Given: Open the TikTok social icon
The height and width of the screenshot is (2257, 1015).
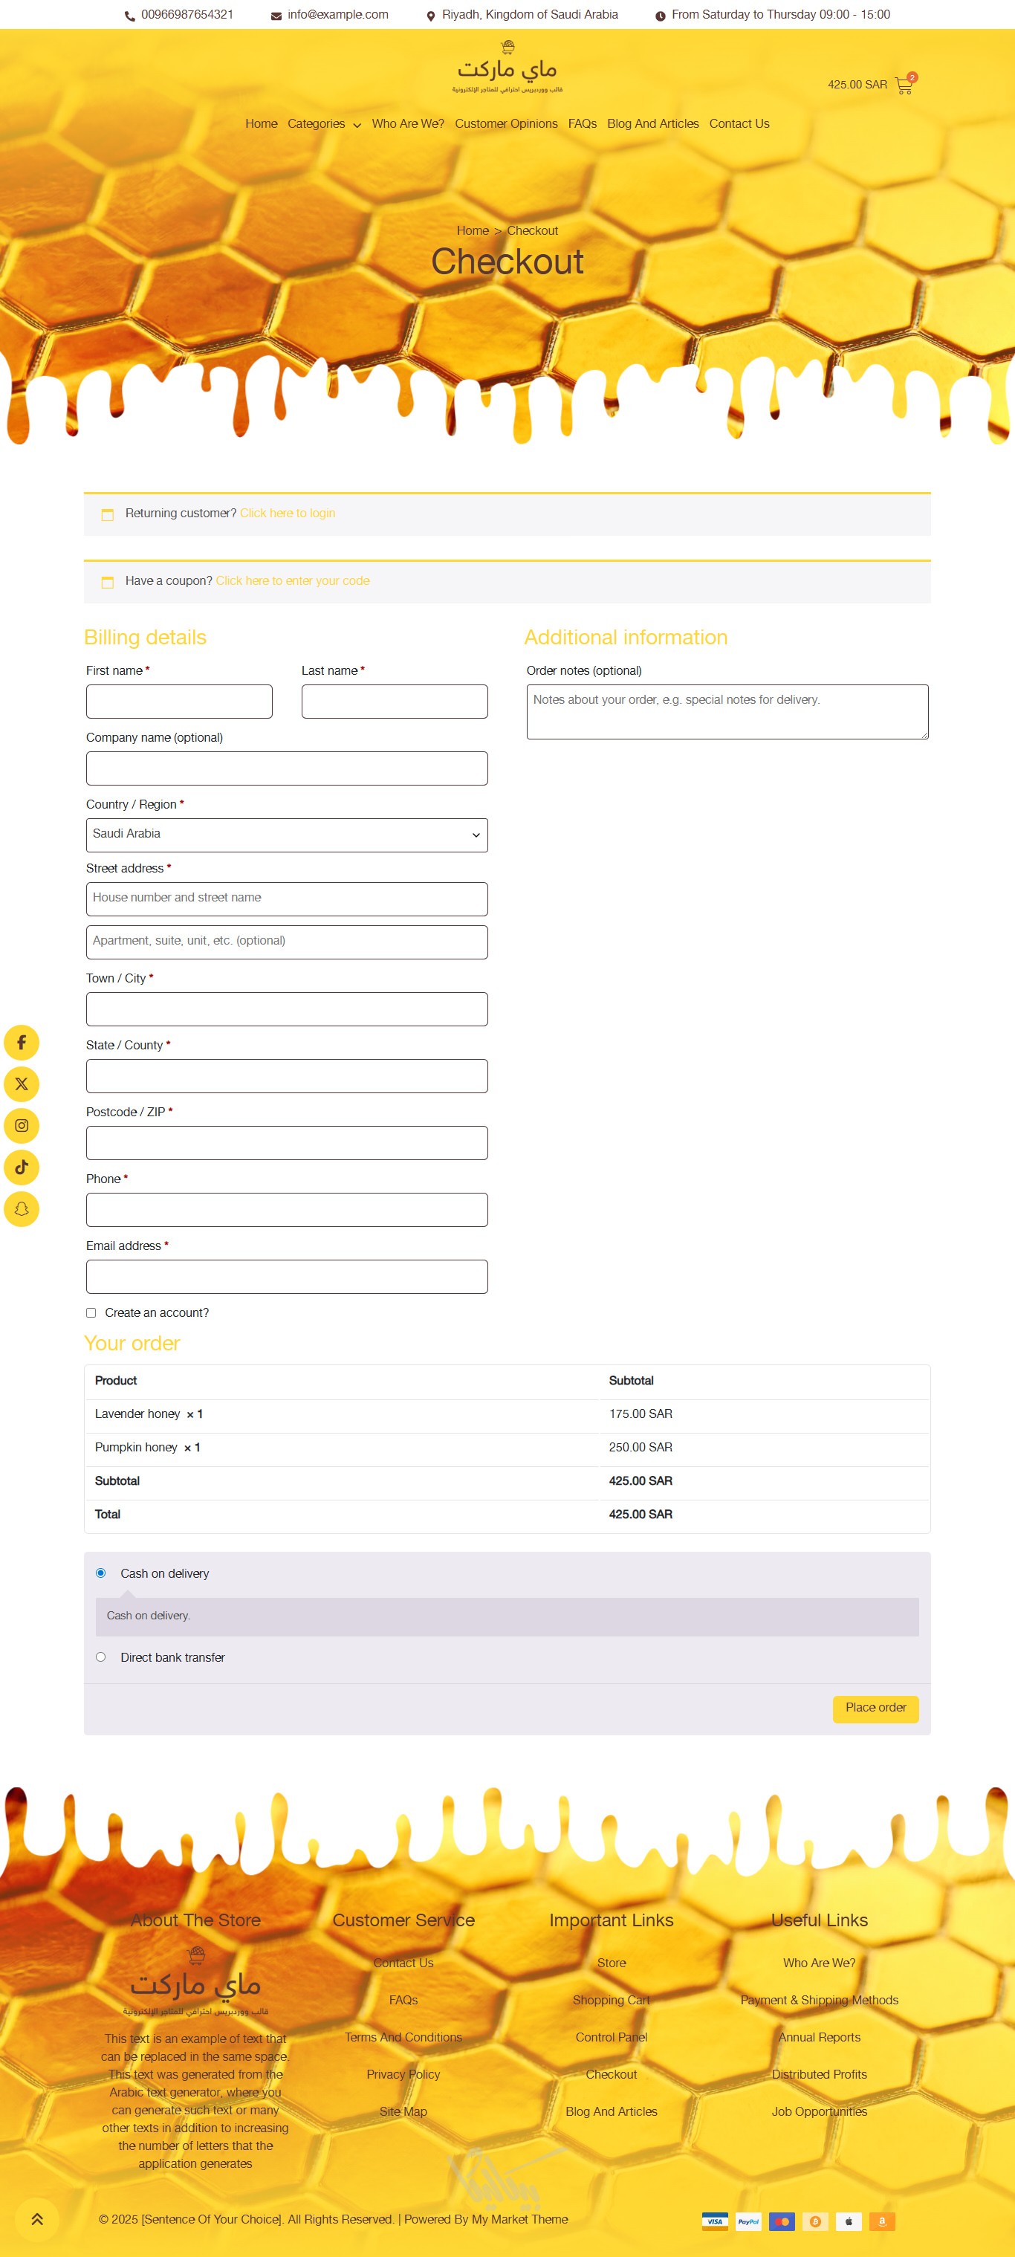Looking at the screenshot, I should click(x=22, y=1167).
